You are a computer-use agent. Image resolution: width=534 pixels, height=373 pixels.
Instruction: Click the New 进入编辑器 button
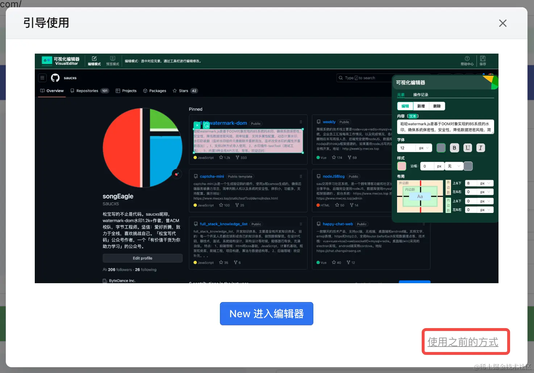click(266, 314)
